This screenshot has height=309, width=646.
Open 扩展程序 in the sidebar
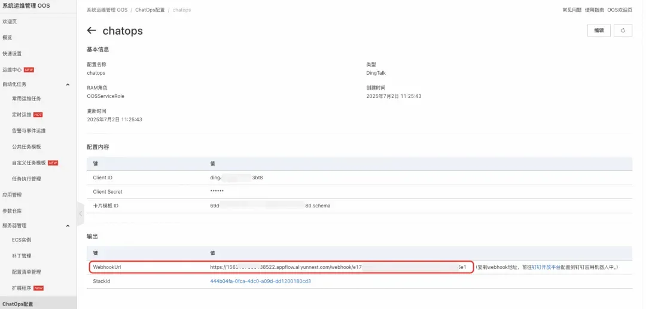(x=22, y=288)
